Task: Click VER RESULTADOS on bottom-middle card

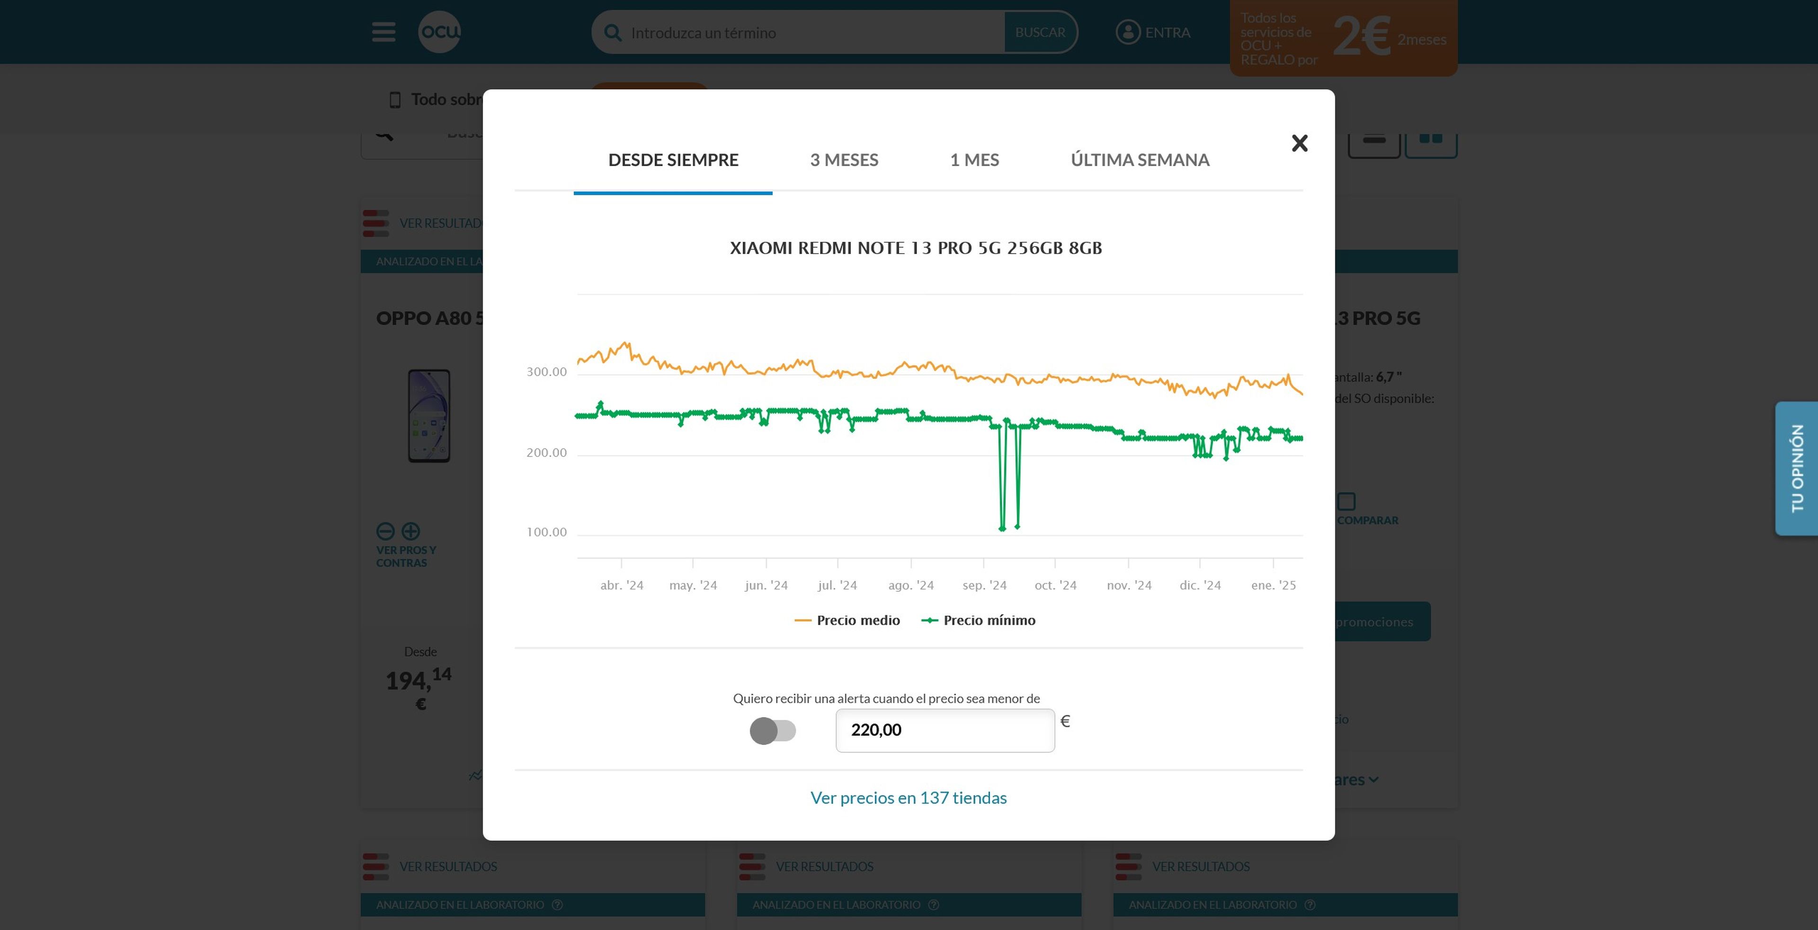Action: [824, 867]
